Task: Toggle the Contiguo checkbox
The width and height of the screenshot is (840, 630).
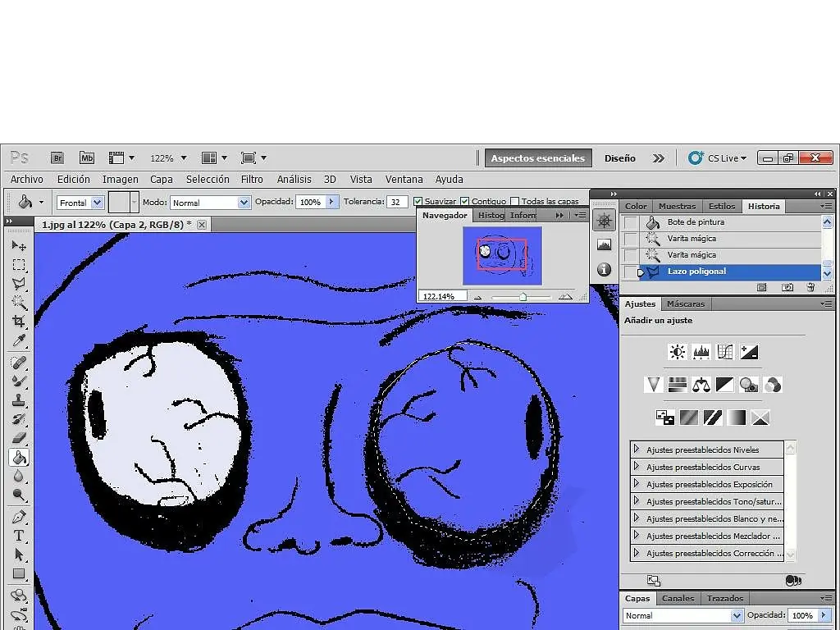Action: (x=464, y=202)
